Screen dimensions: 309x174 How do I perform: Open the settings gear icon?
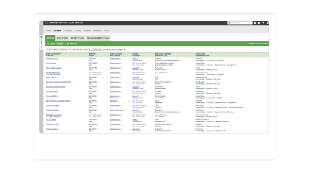255,23
